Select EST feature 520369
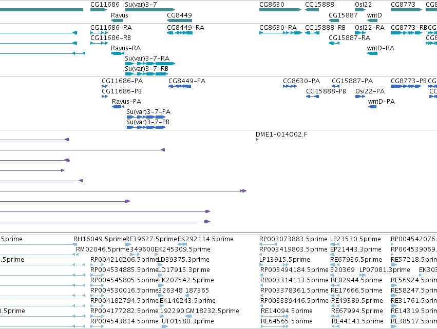The width and height of the screenshot is (437, 329). (343, 270)
